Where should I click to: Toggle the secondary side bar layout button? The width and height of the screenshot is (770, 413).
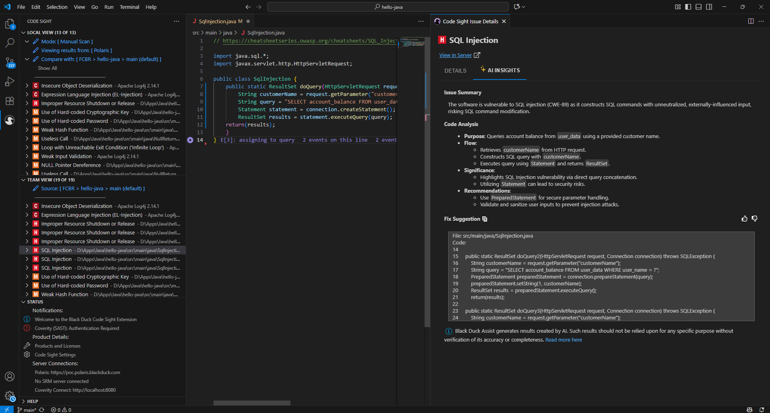point(709,7)
